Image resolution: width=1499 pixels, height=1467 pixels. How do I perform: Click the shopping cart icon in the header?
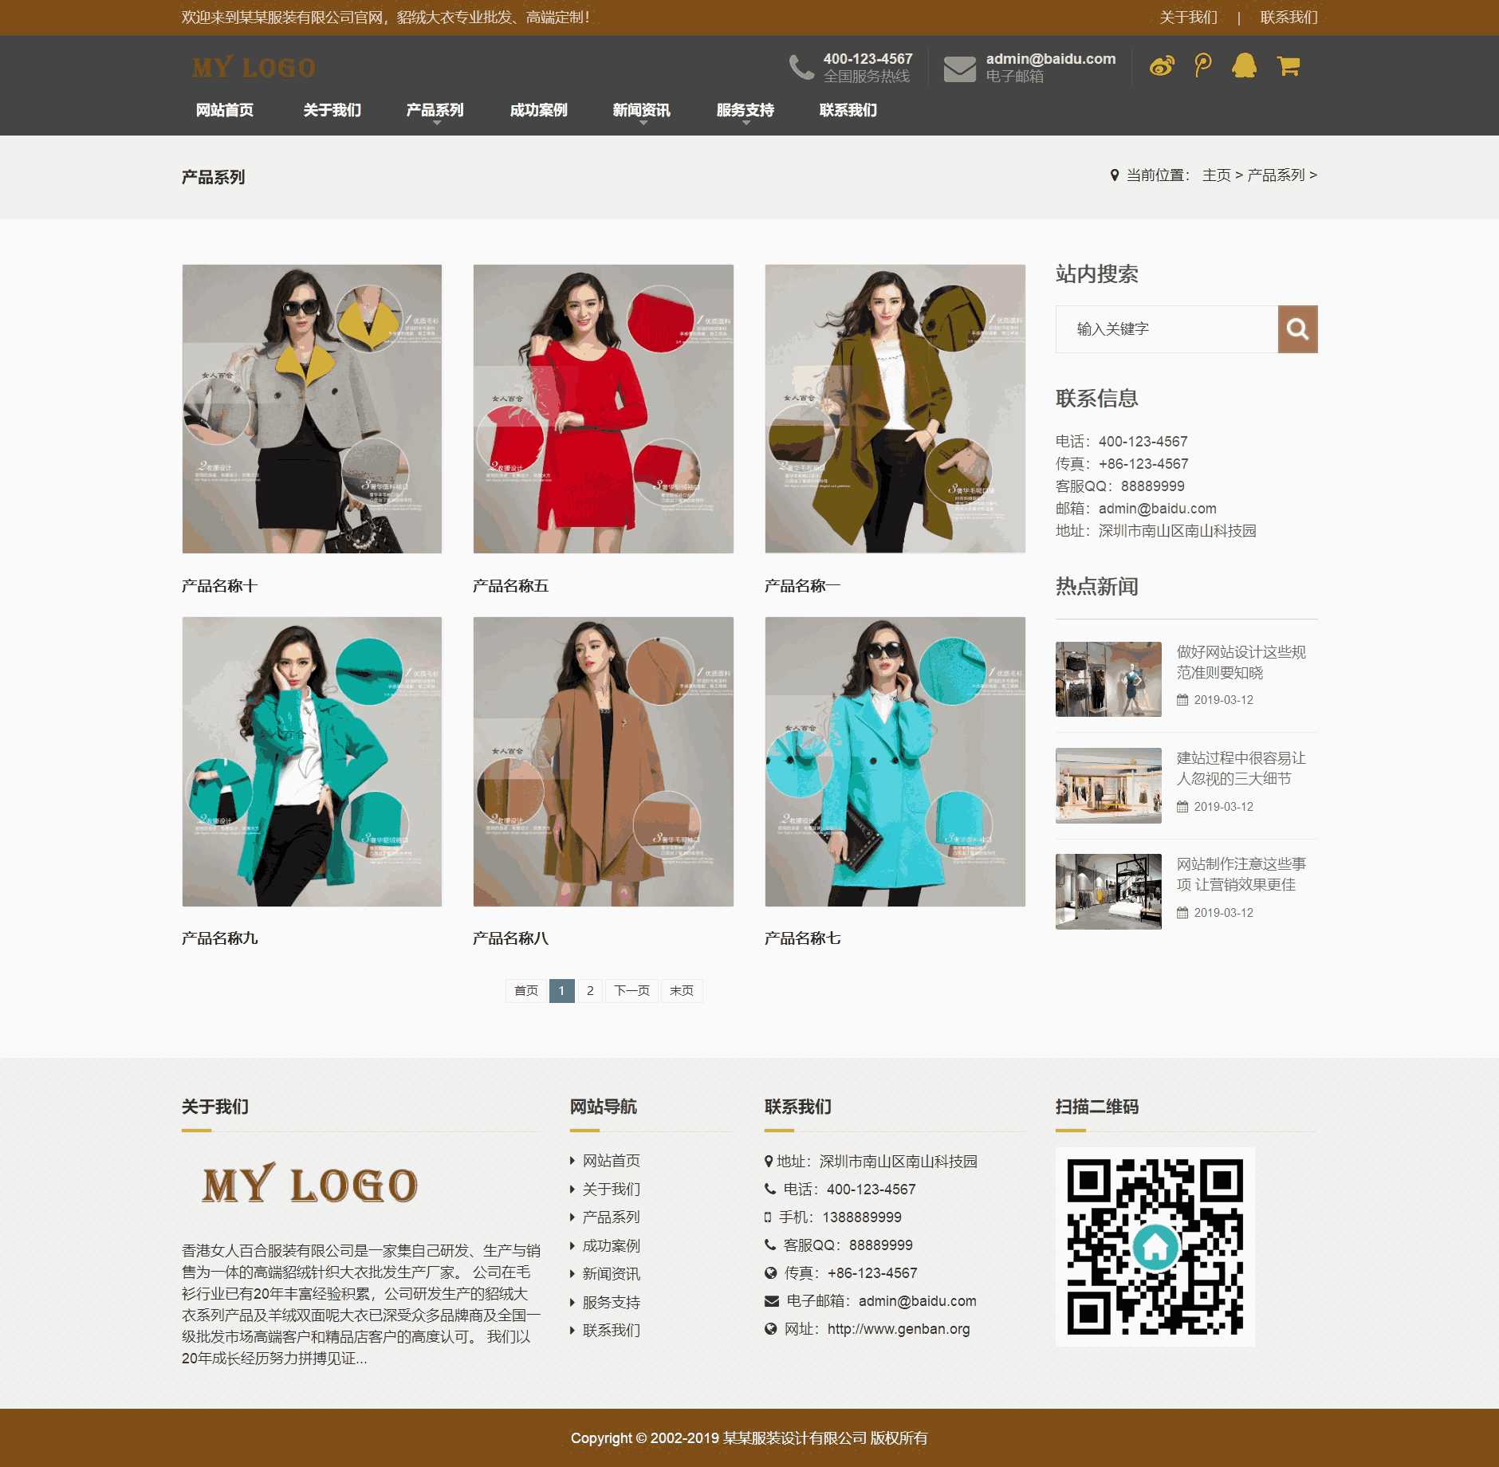click(1287, 66)
